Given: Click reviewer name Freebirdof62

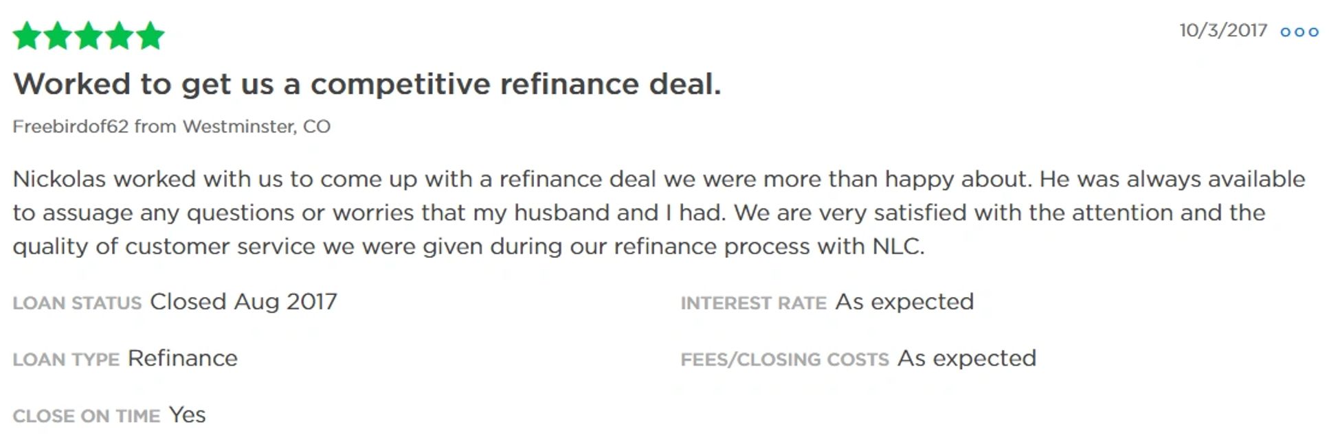Looking at the screenshot, I should (x=70, y=126).
